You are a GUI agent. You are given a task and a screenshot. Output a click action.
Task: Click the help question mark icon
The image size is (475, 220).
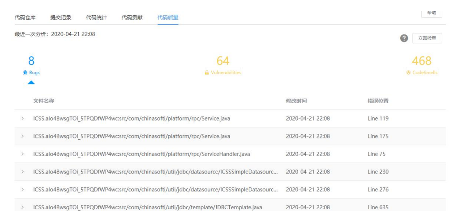404,38
